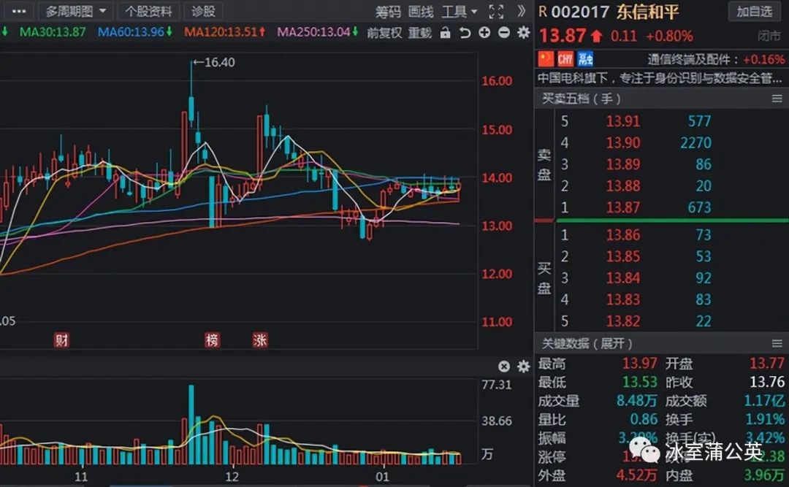Click the 涨 event marker

[x=259, y=340]
